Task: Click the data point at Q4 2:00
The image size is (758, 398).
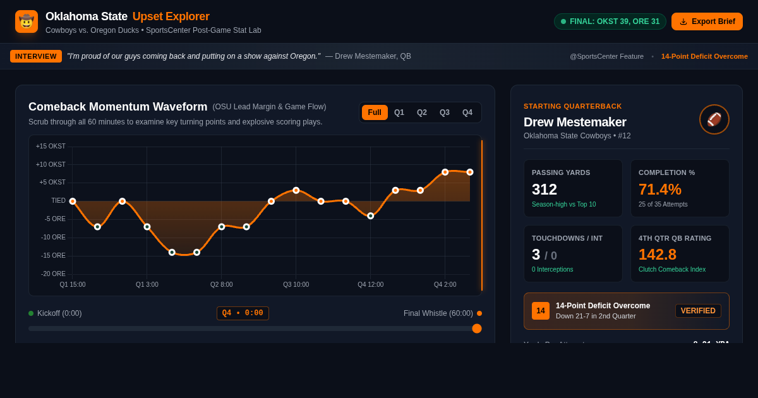Action: point(445,172)
